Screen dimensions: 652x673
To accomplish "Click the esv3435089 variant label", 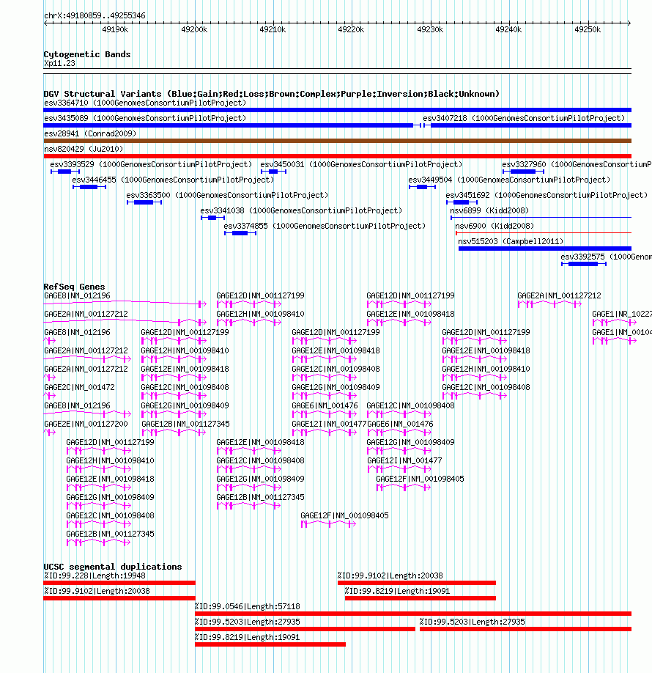I will click(x=145, y=118).
